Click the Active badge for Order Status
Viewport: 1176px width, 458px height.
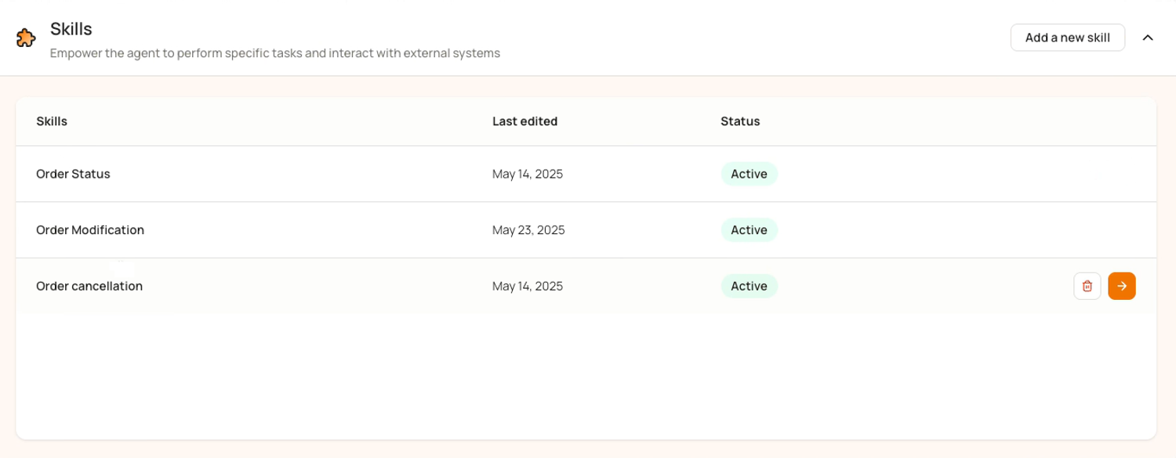(749, 174)
